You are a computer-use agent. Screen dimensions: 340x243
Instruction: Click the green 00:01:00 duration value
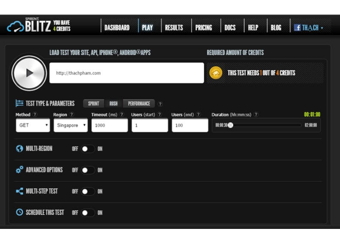tap(312, 114)
